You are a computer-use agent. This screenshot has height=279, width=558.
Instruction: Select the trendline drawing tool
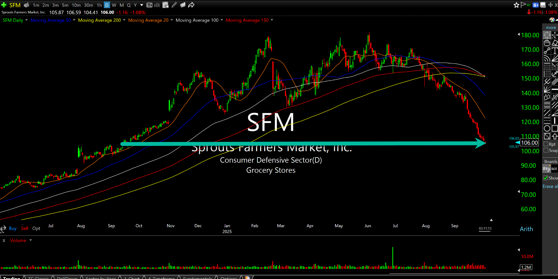[547, 51]
